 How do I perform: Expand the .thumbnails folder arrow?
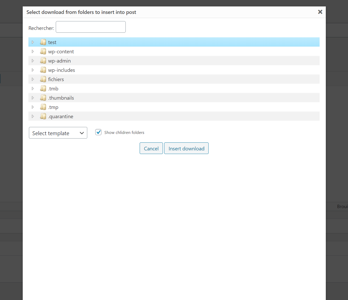point(33,98)
